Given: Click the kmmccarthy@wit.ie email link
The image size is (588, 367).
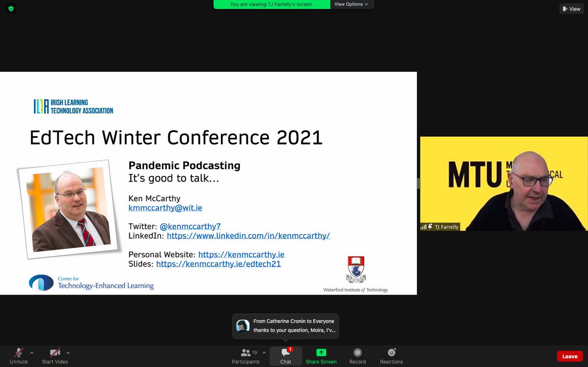Looking at the screenshot, I should click(x=165, y=208).
